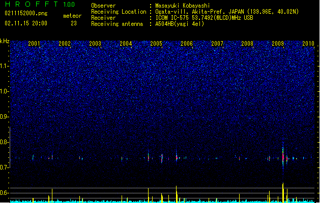Click the 2001 time marker
Screen dimensions: 320x203
(34, 43)
